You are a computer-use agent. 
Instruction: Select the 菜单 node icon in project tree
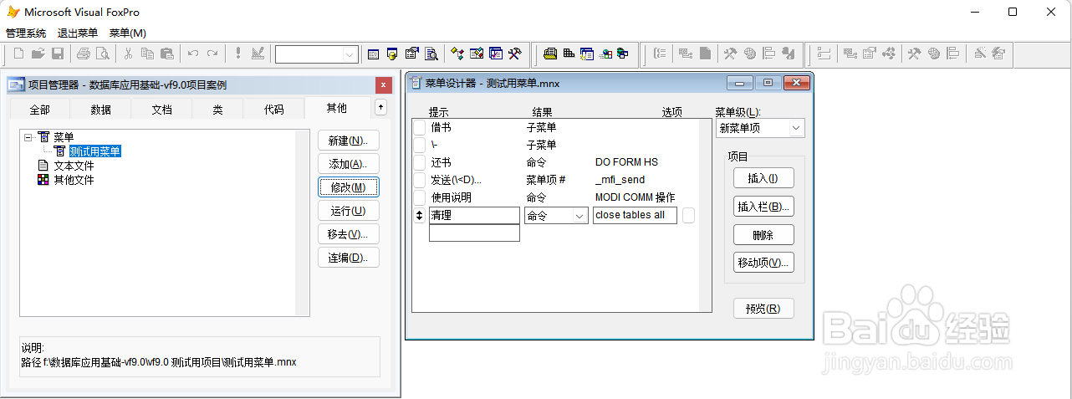tap(43, 137)
